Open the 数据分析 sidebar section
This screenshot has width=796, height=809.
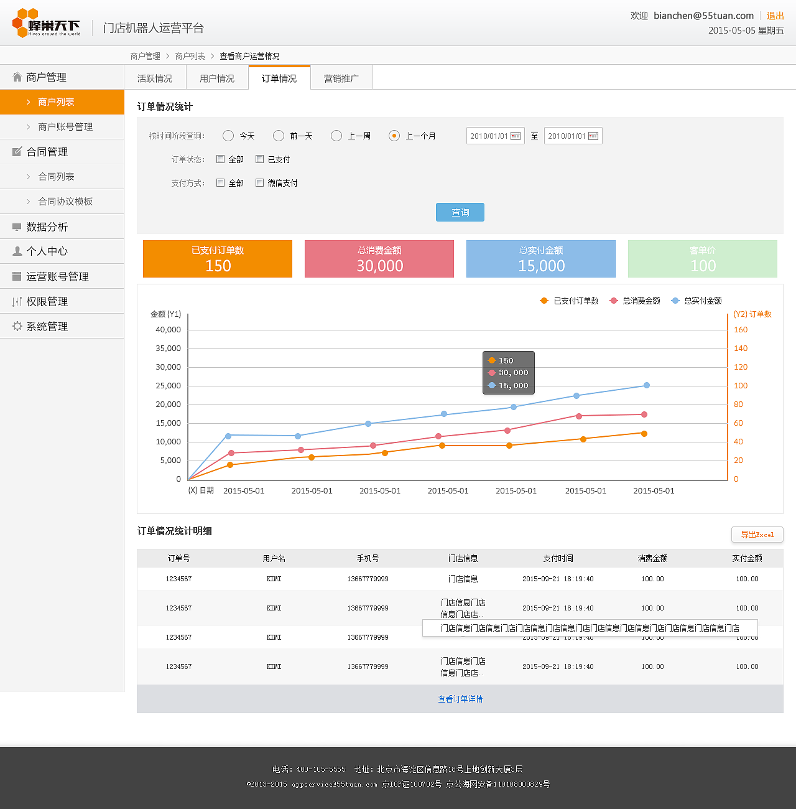(x=62, y=227)
